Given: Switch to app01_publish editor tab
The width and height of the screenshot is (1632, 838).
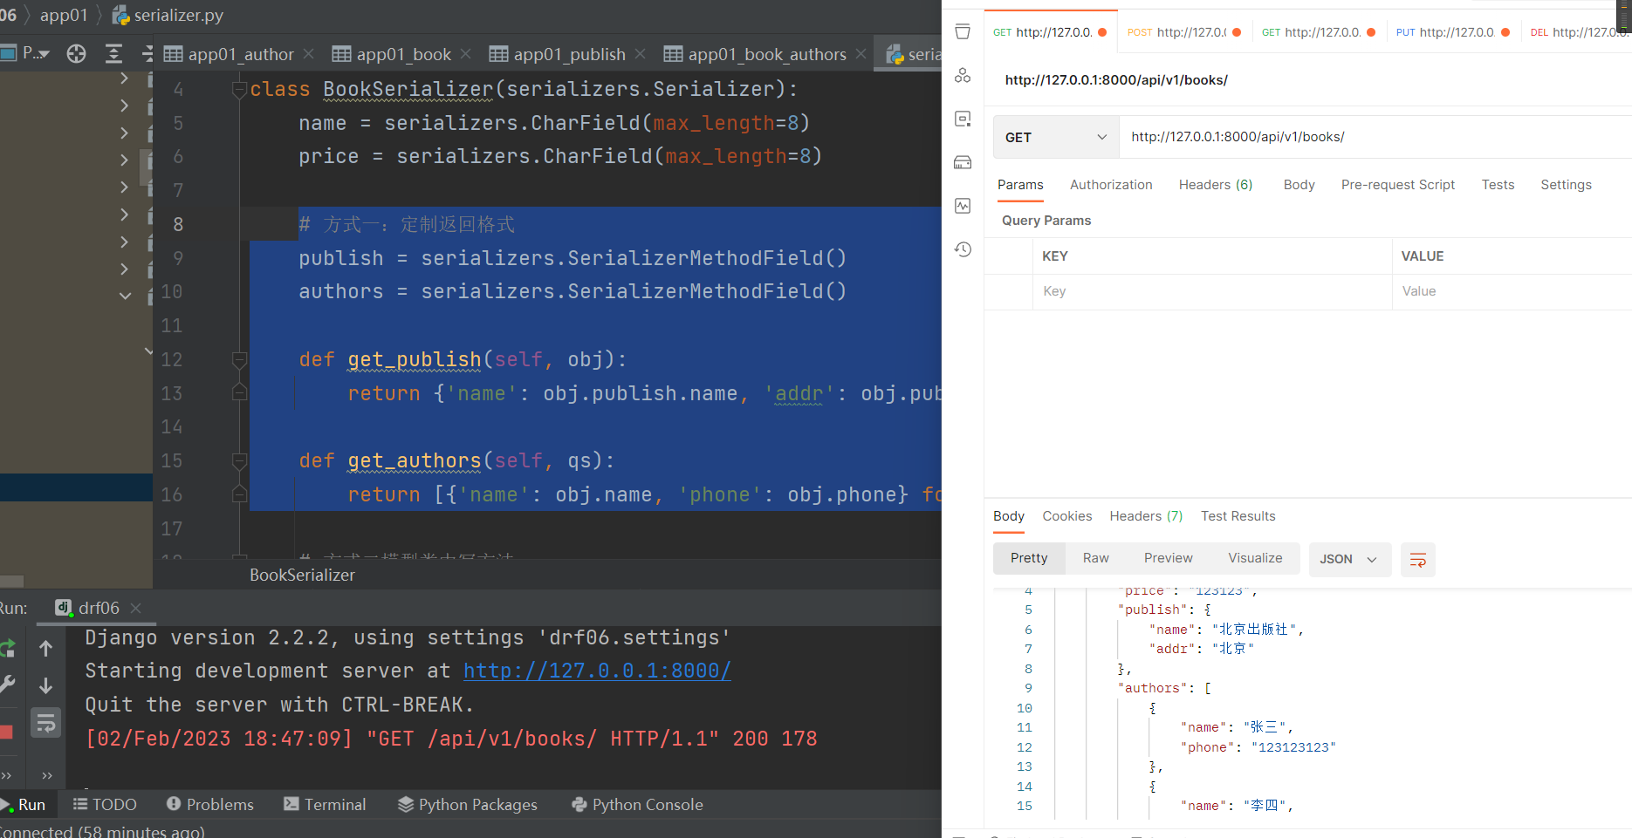Looking at the screenshot, I should [558, 54].
